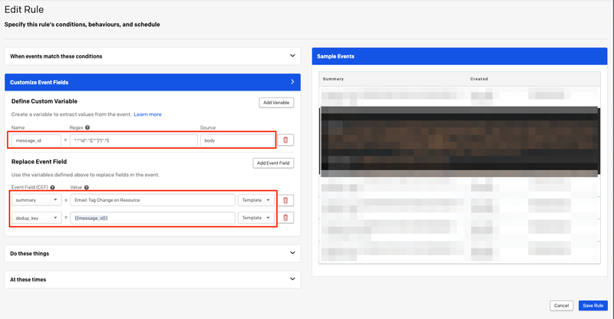Click the Replace Event Field heading

[x=39, y=162]
